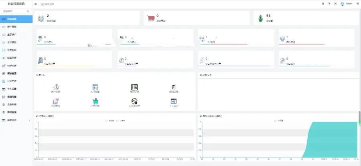Viewport: 361px width, 166px height.
Task: Select the highlighted first sidebar menu item
Action: pos(16,19)
